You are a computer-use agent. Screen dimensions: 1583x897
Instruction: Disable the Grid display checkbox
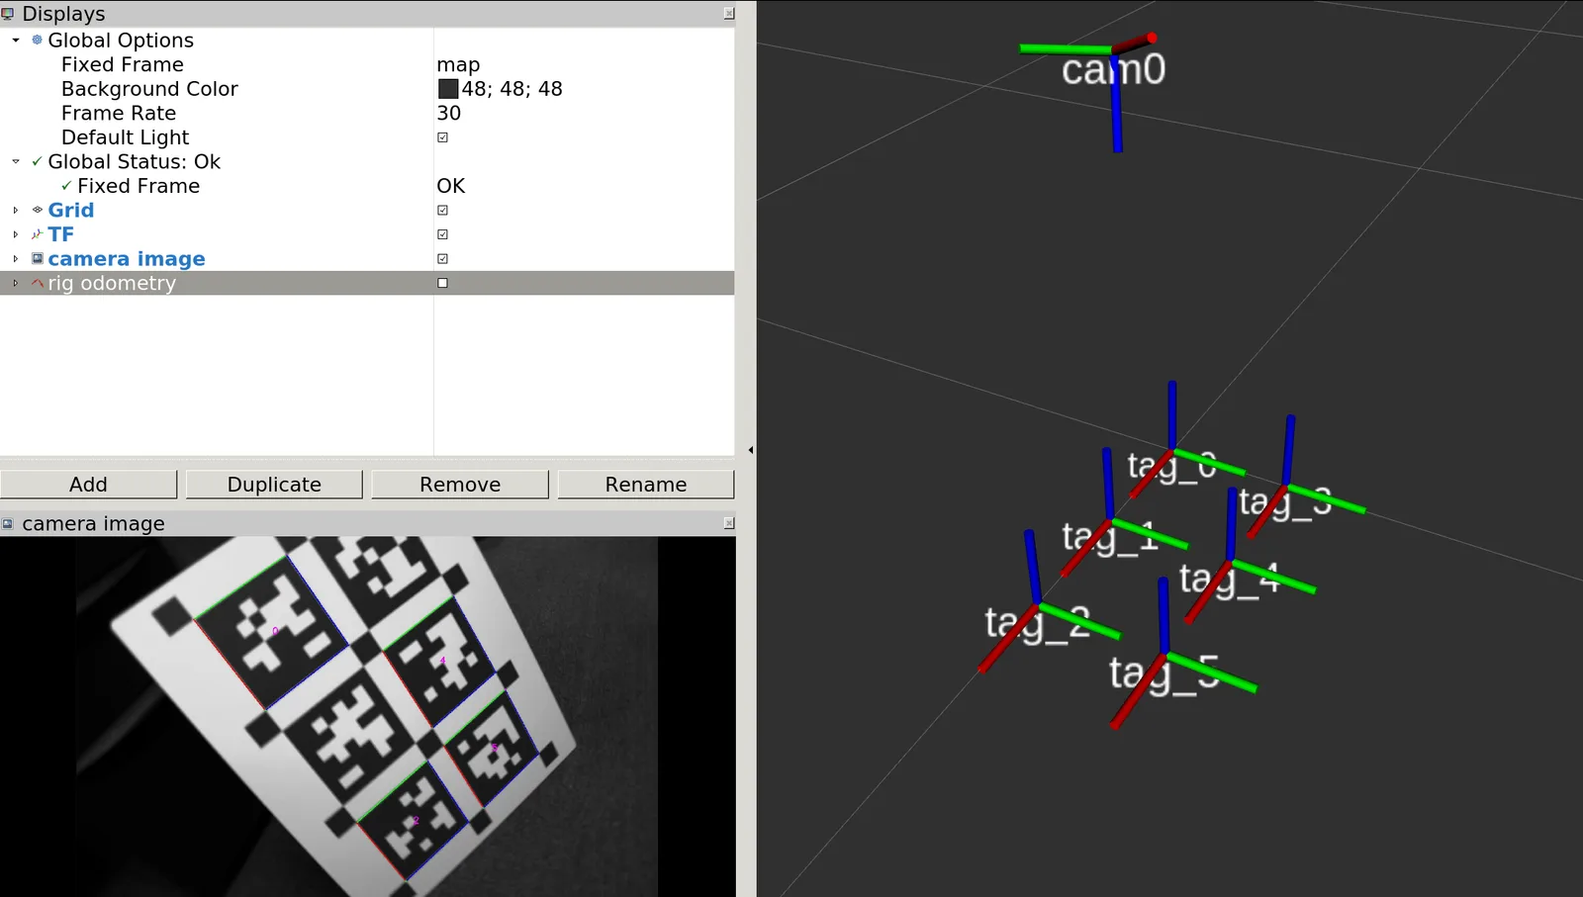click(x=442, y=210)
